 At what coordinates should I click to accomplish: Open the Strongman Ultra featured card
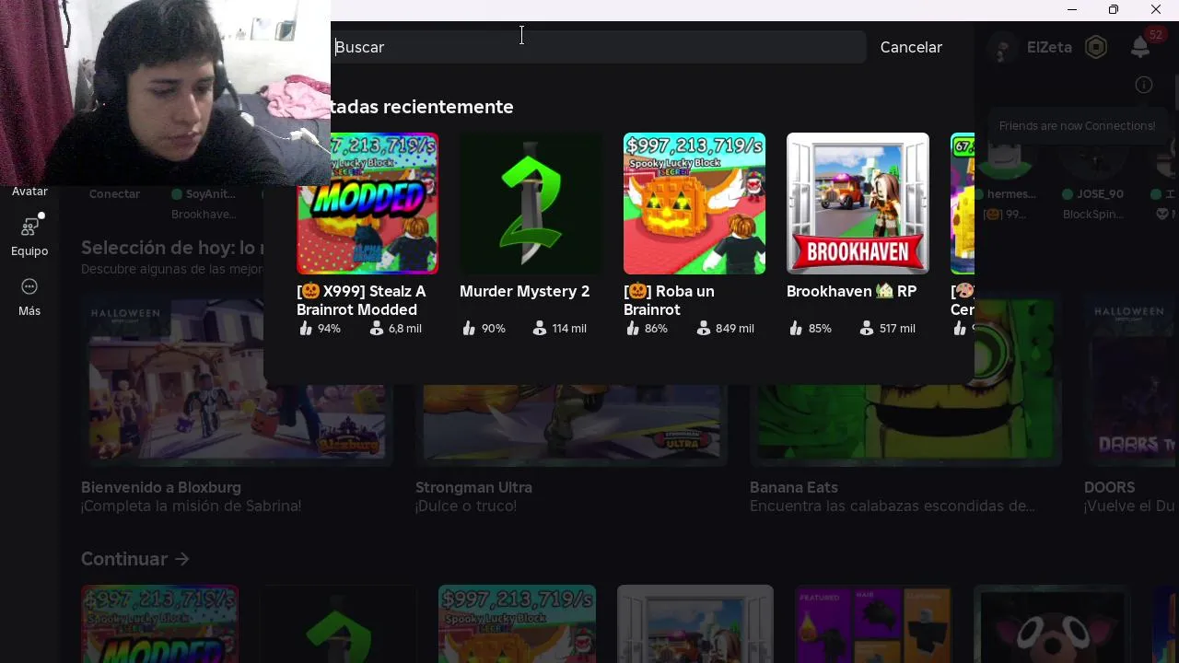pos(571,424)
